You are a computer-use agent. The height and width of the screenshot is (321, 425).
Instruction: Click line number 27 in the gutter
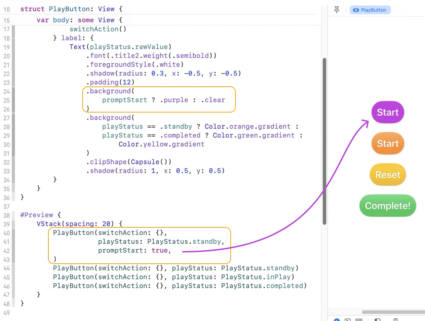pyautogui.click(x=7, y=118)
